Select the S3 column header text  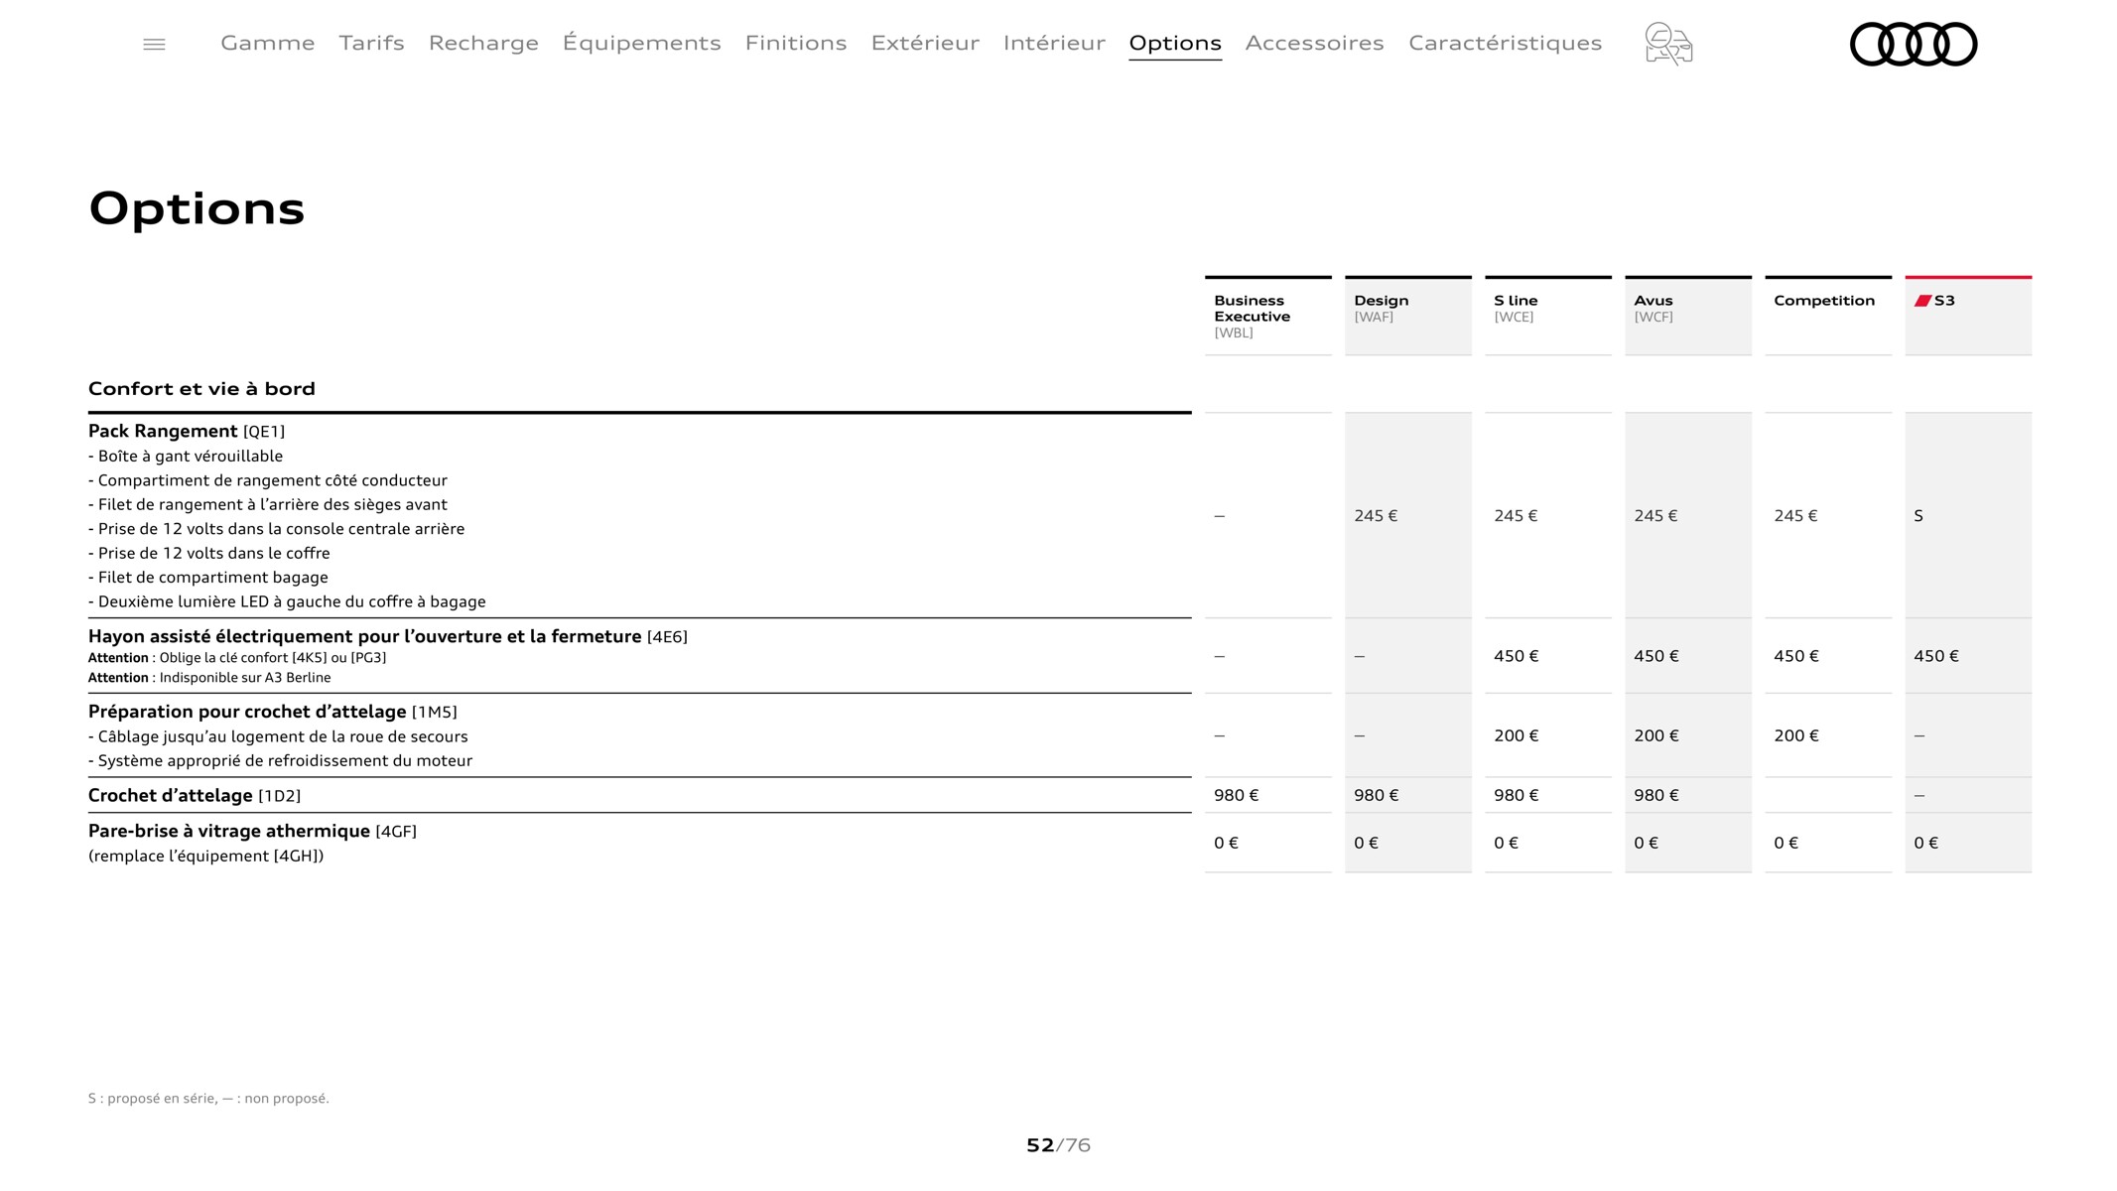coord(1944,301)
